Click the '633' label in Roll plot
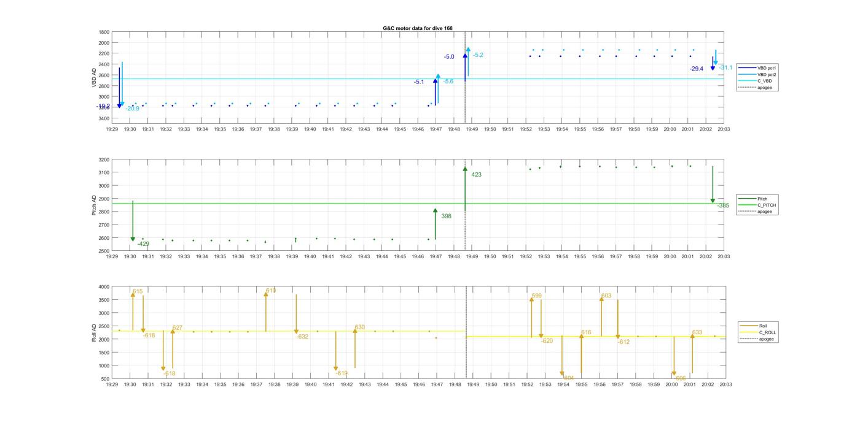Viewport: 860px width, 425px height. pyautogui.click(x=697, y=332)
